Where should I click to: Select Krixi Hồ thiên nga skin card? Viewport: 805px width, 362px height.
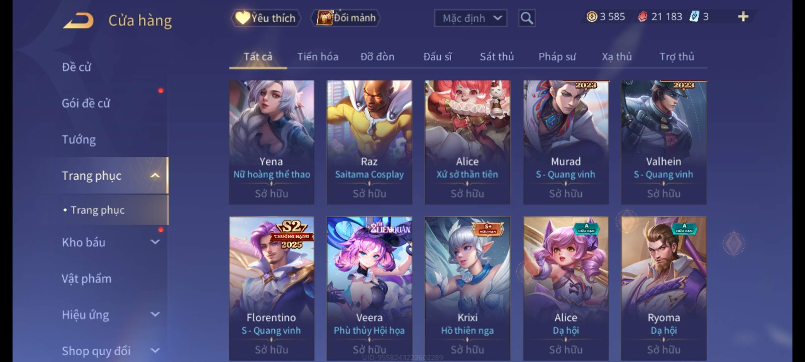[467, 288]
